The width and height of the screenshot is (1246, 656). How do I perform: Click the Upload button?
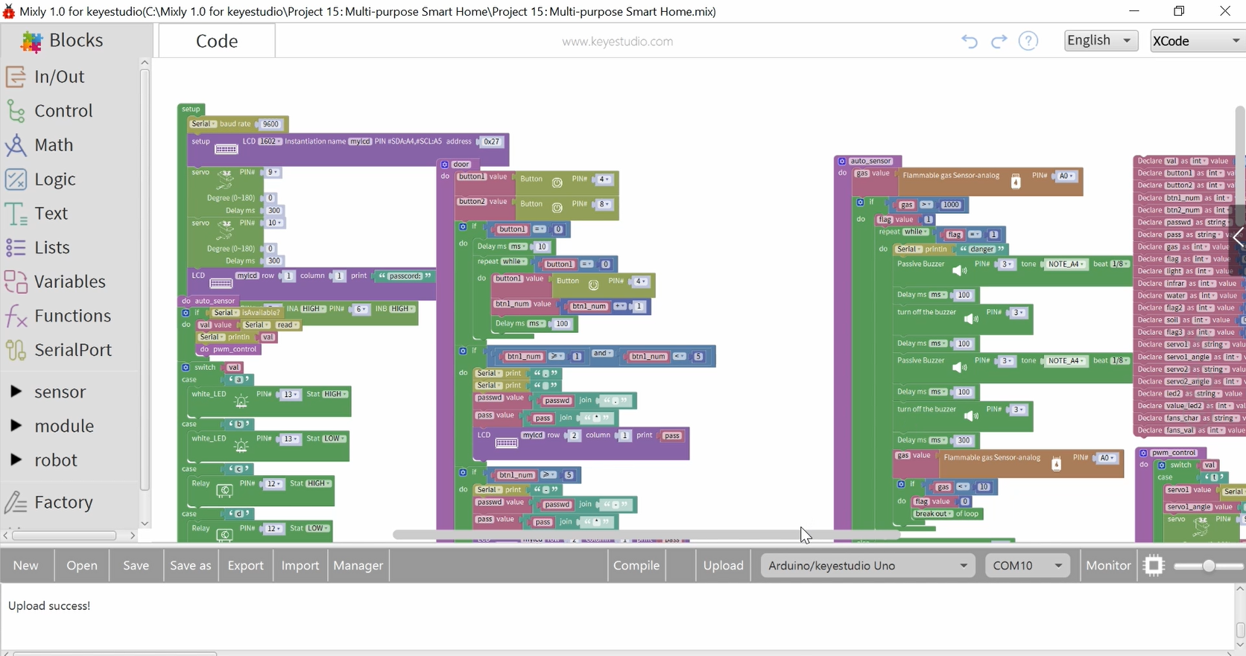tap(723, 566)
